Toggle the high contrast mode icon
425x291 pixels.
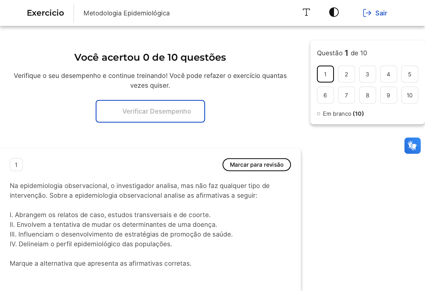pyautogui.click(x=334, y=12)
